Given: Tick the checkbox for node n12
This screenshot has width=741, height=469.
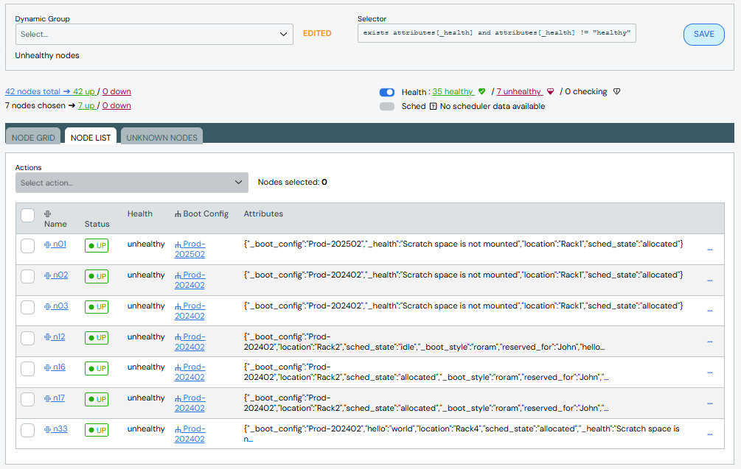Looking at the screenshot, I should pyautogui.click(x=27, y=338).
